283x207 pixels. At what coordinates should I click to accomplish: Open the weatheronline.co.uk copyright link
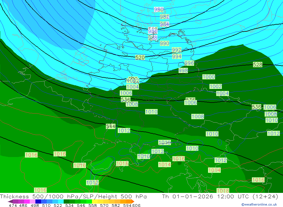(x=259, y=204)
